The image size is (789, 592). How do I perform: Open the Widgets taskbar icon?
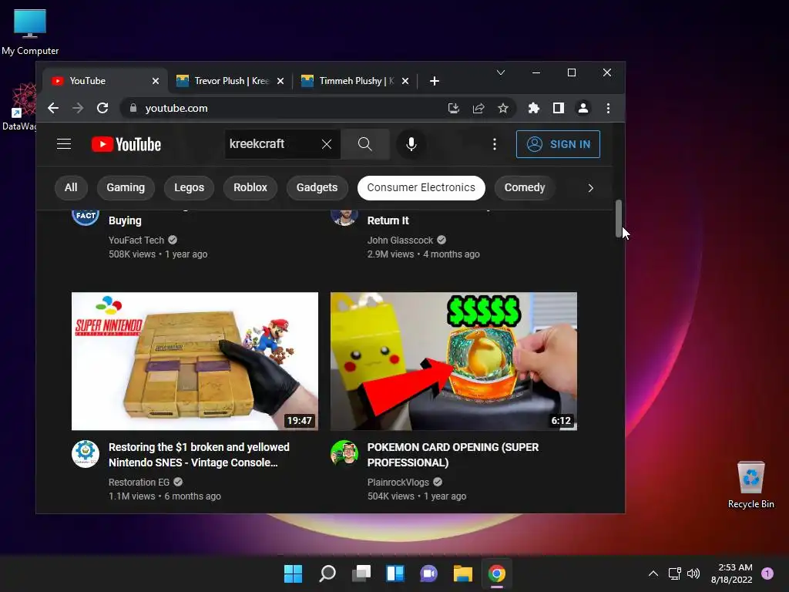[395, 573]
